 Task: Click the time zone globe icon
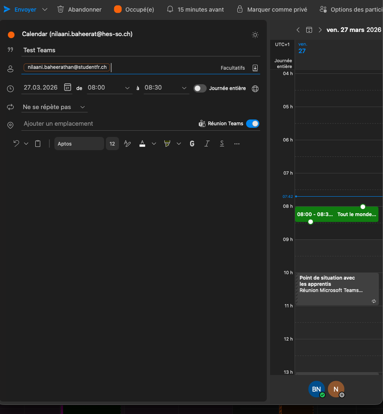(x=255, y=88)
